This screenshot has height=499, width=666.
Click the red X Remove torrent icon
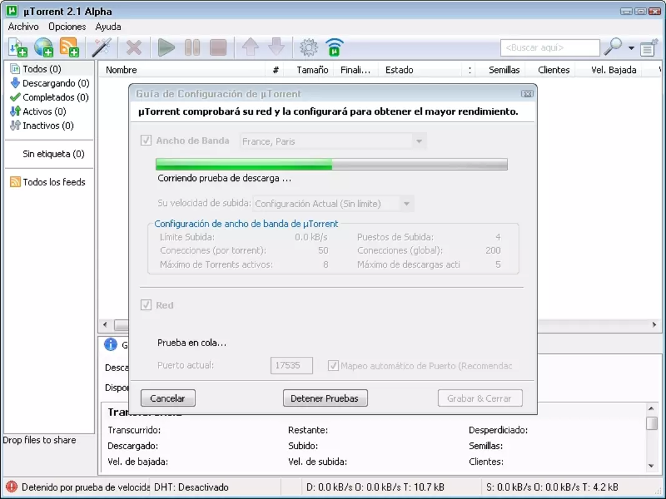pyautogui.click(x=134, y=47)
